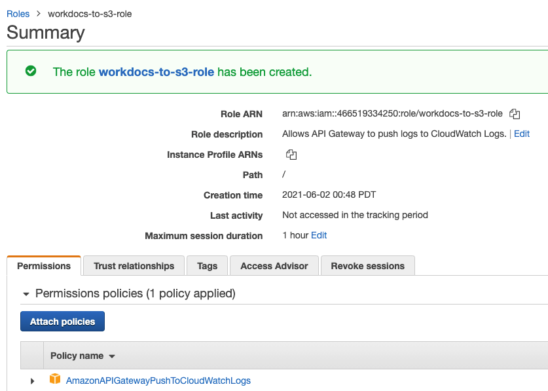Click the Policy name column header
The width and height of the screenshot is (548, 391).
77,356
